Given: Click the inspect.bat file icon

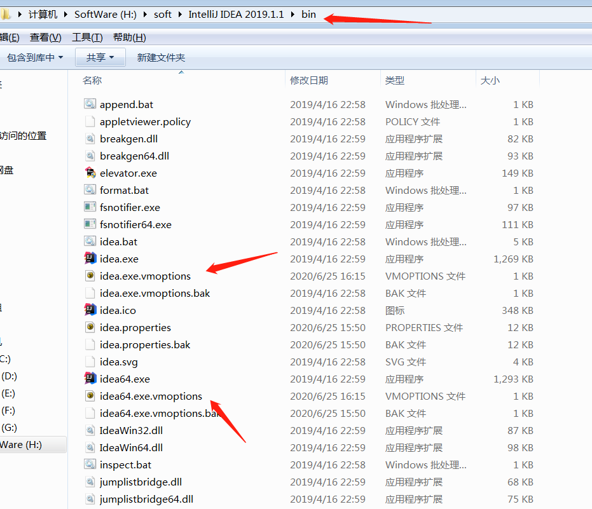Looking at the screenshot, I should [x=90, y=465].
